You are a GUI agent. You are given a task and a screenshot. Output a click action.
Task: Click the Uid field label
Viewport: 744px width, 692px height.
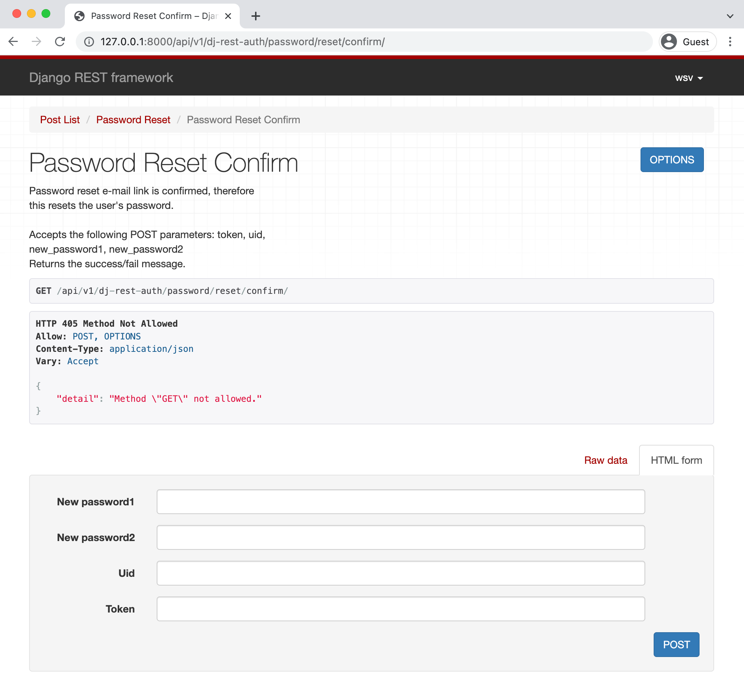pos(126,573)
